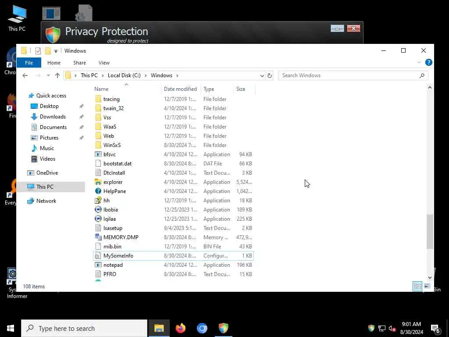Select the MEMORY.DMP file icon
The height and width of the screenshot is (337, 449).
(98, 237)
